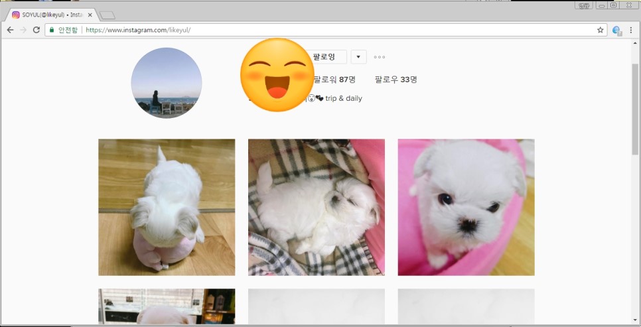Image resolution: width=641 pixels, height=327 pixels.
Task: Click the Instagram favicon on the tab
Action: click(15, 15)
